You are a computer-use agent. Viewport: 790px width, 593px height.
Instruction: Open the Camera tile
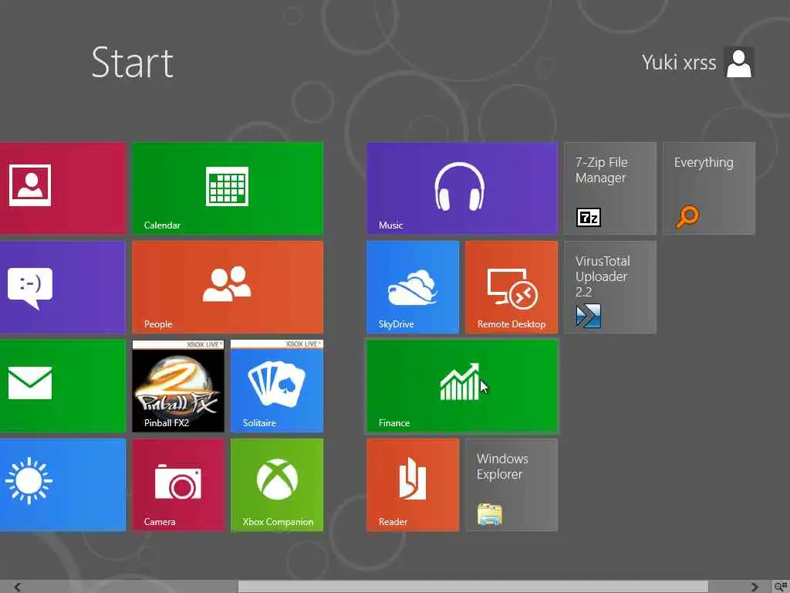pos(178,485)
